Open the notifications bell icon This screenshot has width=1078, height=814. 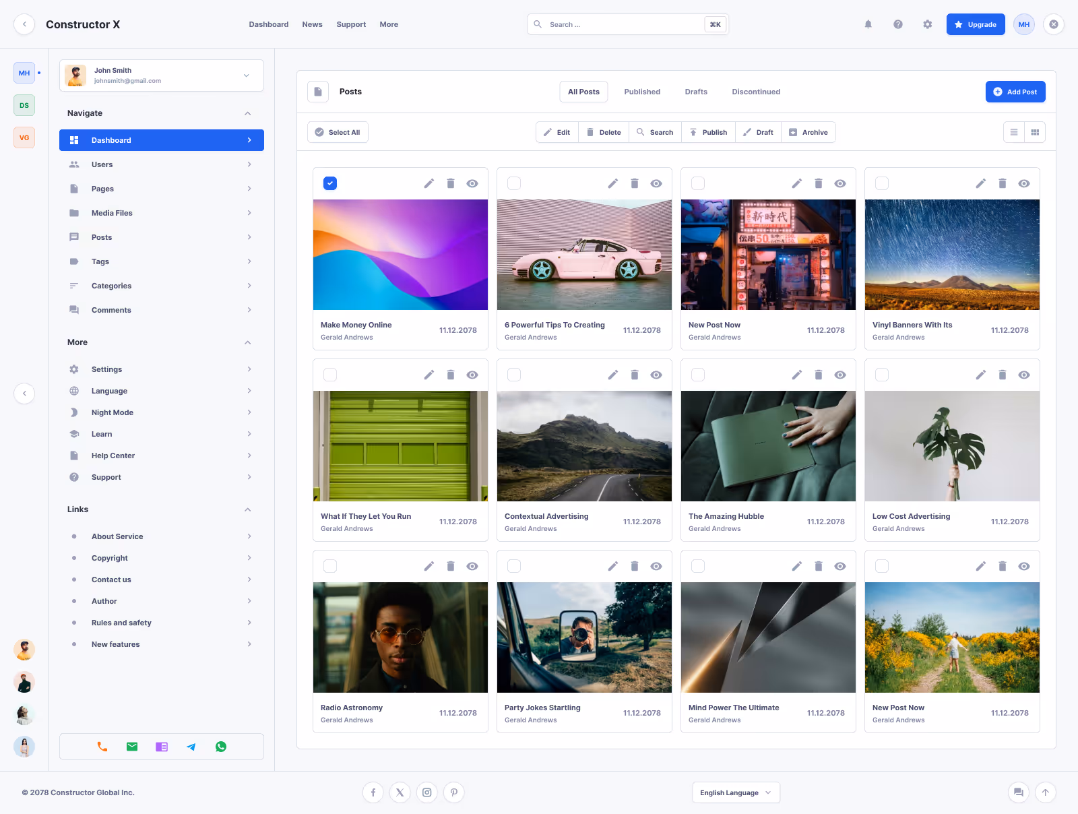click(x=868, y=24)
